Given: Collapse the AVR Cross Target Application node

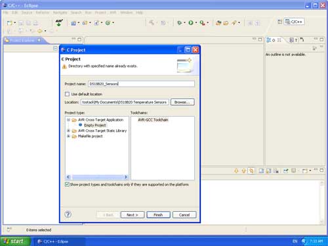Looking at the screenshot, I should click(68, 120).
